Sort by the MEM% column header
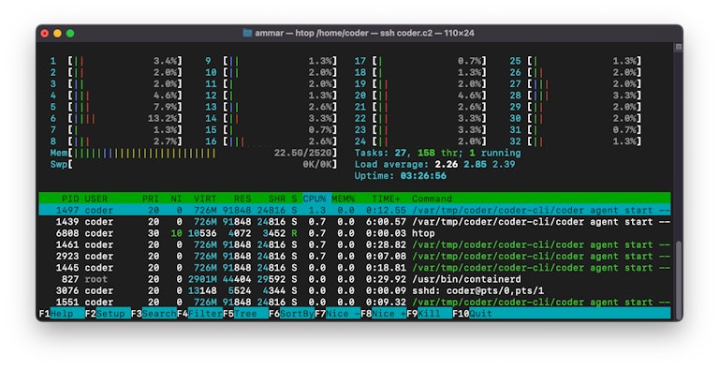 (x=343, y=199)
